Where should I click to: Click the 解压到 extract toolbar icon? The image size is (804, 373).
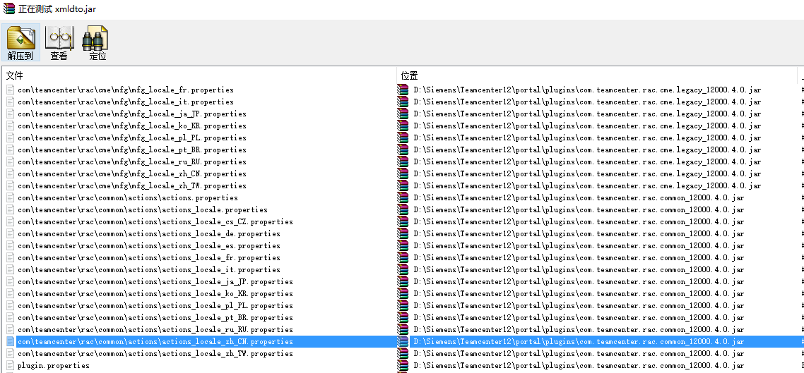20,42
